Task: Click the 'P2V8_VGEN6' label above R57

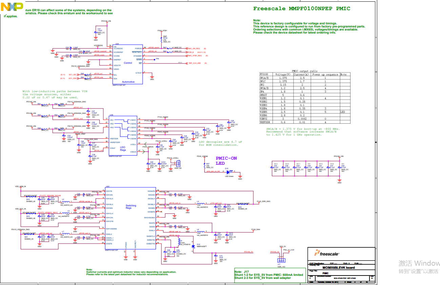Action: [x=202, y=156]
